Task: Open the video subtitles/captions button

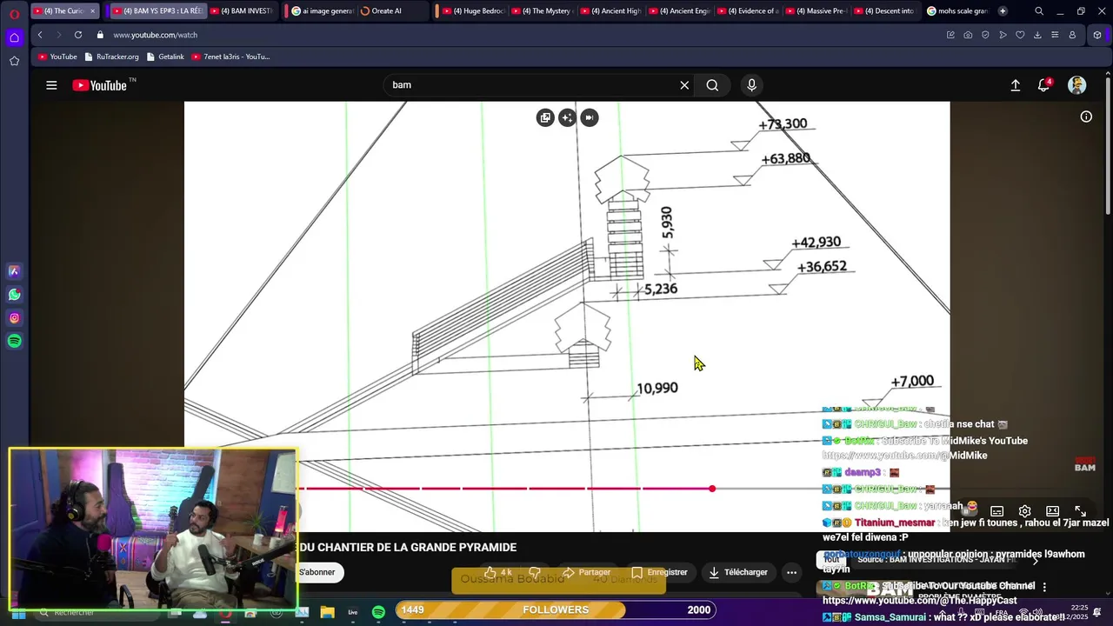Action: (997, 511)
